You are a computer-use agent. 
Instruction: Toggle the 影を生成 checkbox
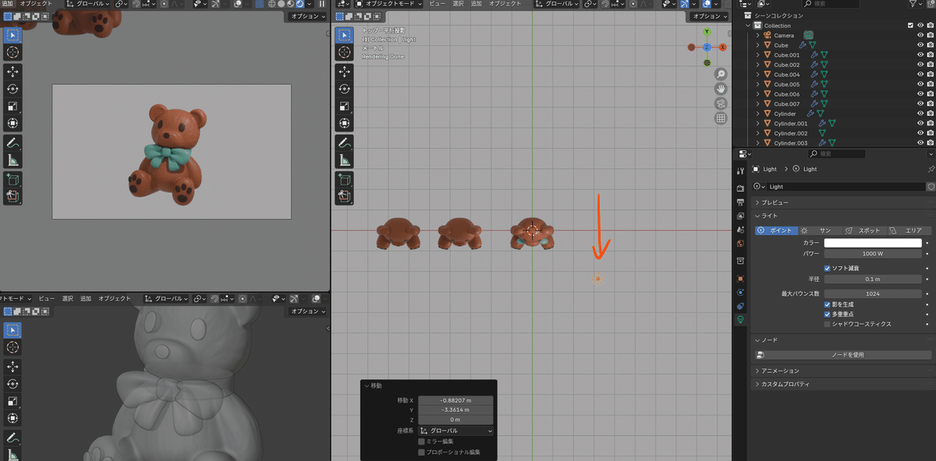(828, 304)
